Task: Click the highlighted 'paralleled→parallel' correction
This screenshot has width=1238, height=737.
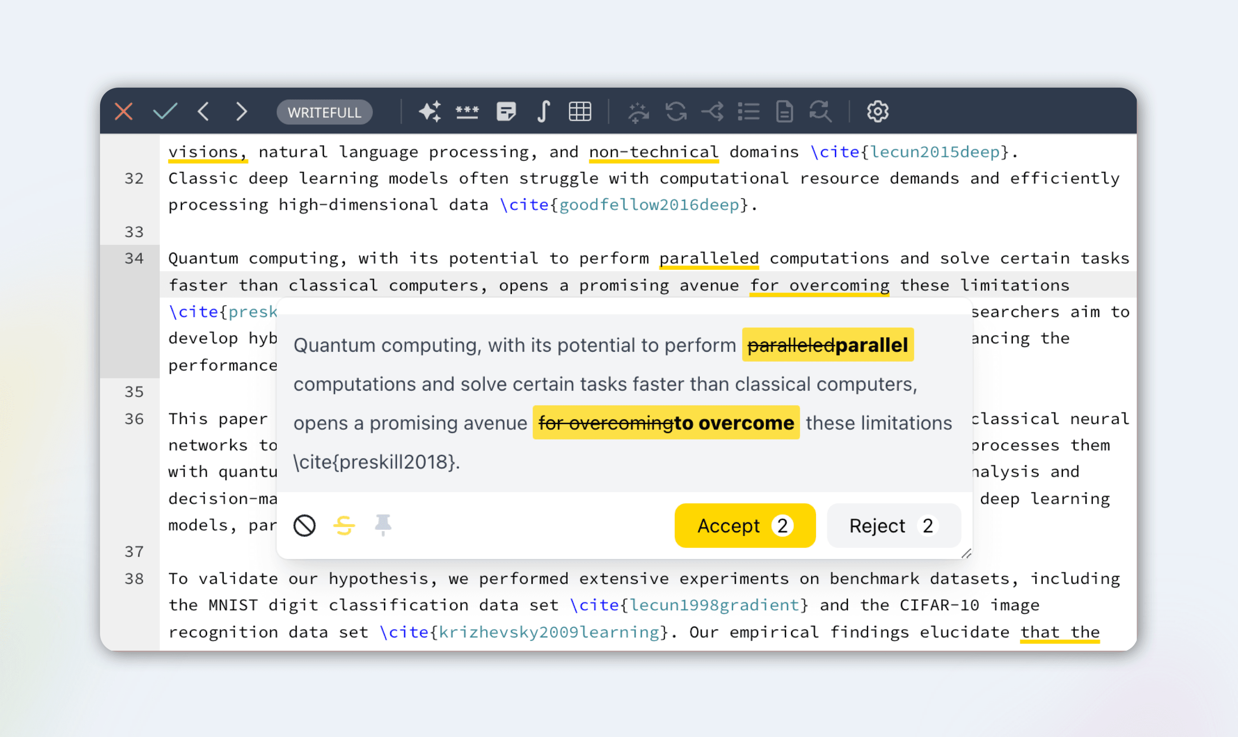Action: tap(827, 345)
